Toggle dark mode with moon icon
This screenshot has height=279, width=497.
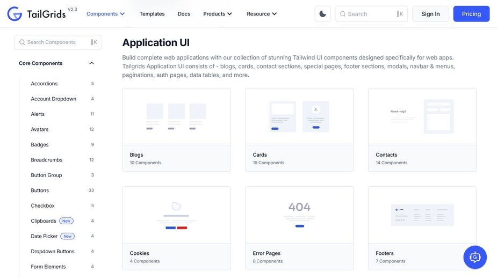323,14
